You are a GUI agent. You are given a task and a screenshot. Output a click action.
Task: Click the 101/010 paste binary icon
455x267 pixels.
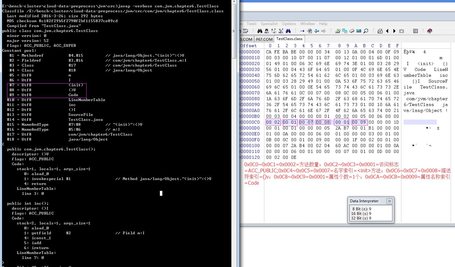(246, 31)
